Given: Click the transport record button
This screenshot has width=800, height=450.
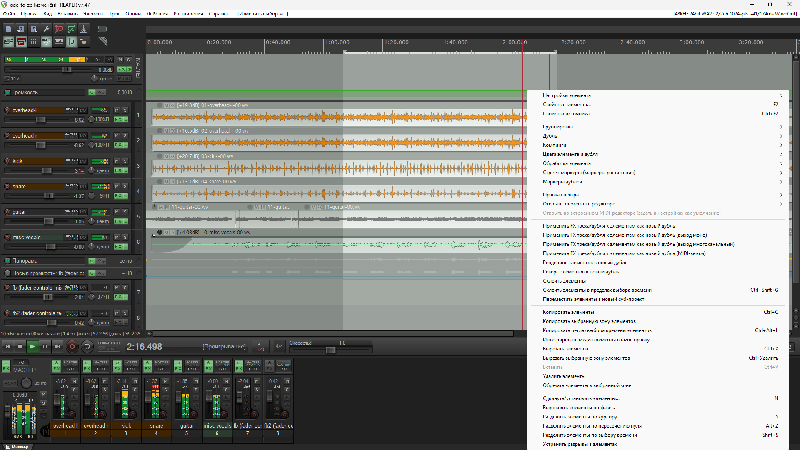Looking at the screenshot, I should [x=72, y=347].
